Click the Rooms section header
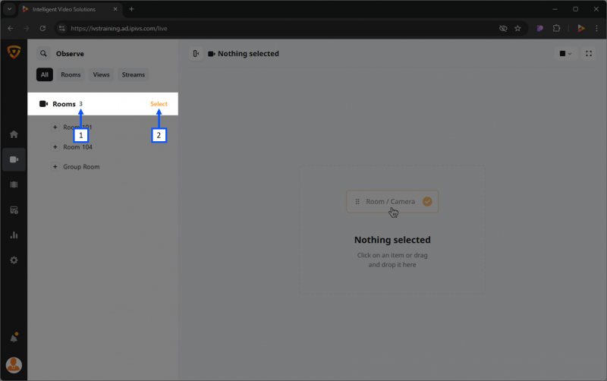607x381 pixels. 102,104
